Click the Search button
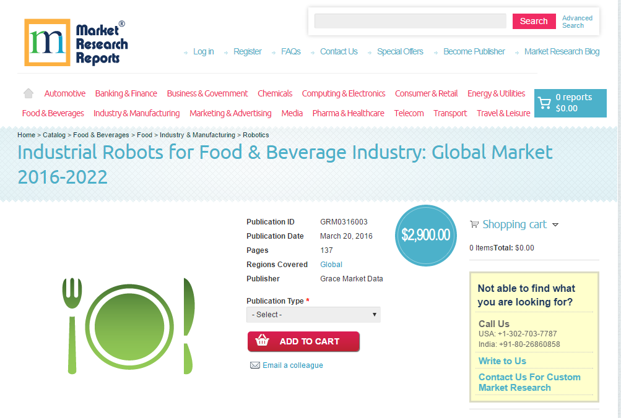The height and width of the screenshot is (418, 621). [533, 20]
